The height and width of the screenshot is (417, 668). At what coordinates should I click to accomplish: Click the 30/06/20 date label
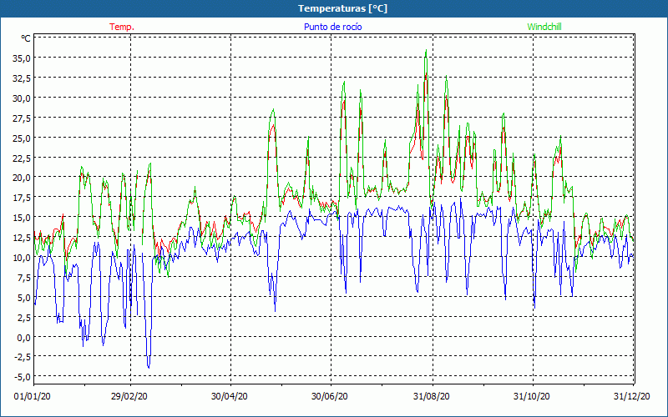[329, 396]
